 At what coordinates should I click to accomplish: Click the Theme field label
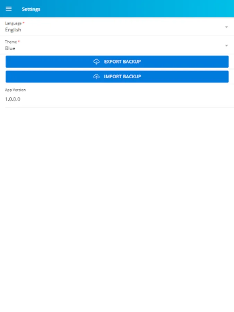point(11,42)
